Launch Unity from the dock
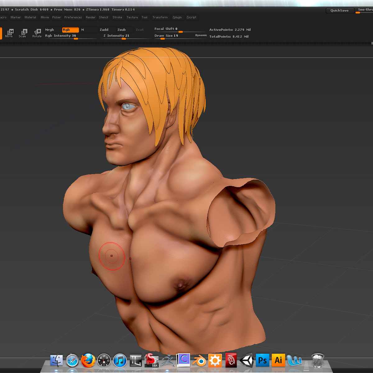The image size is (373, 373). [x=247, y=361]
